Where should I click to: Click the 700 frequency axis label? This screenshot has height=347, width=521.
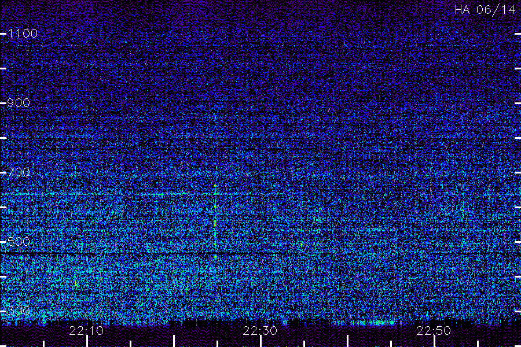(x=19, y=172)
